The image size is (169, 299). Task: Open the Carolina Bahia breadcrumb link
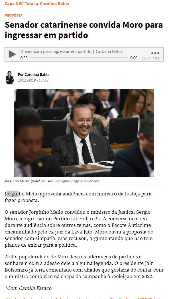(x=54, y=4)
